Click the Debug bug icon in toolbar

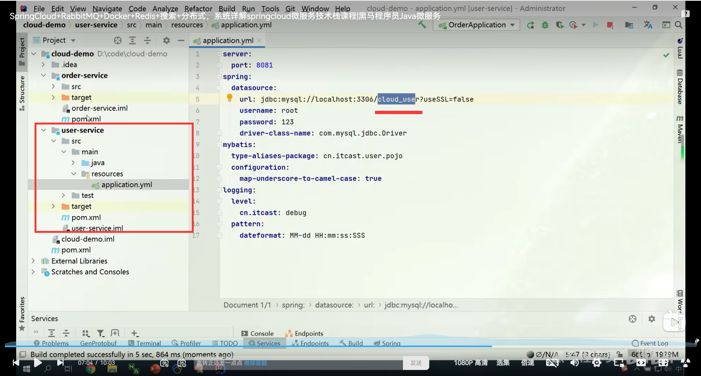pyautogui.click(x=545, y=25)
